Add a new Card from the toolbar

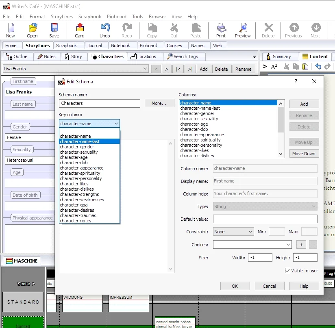pos(80,30)
